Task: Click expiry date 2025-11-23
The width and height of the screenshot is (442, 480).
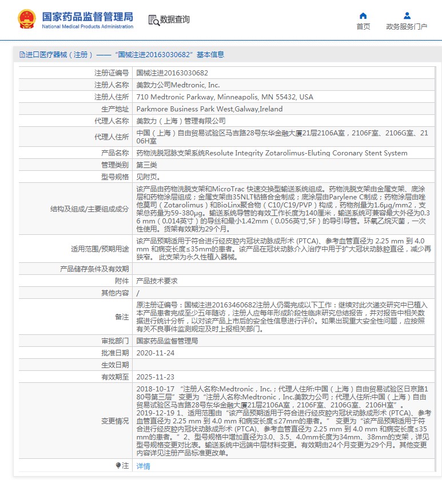Action: tap(156, 377)
